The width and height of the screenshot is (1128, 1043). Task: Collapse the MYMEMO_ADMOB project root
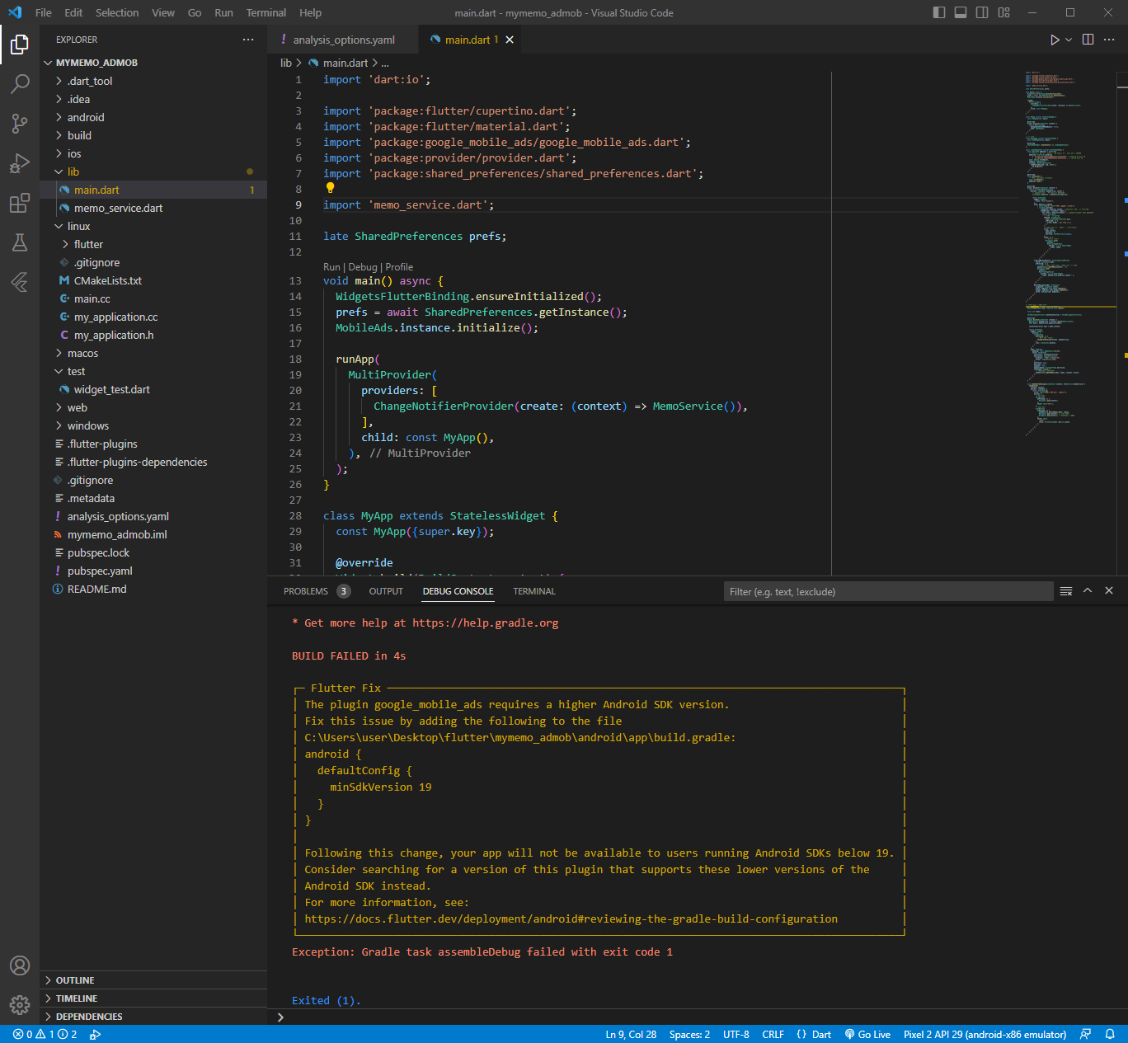153,63
